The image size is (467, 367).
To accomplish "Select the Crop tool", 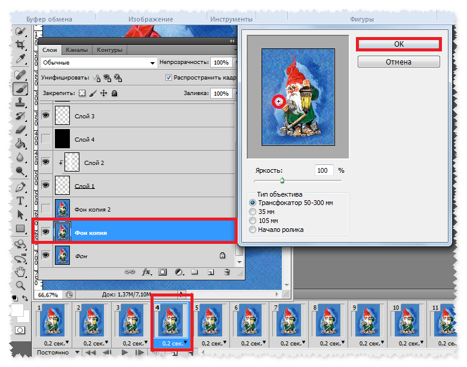I will (x=20, y=45).
